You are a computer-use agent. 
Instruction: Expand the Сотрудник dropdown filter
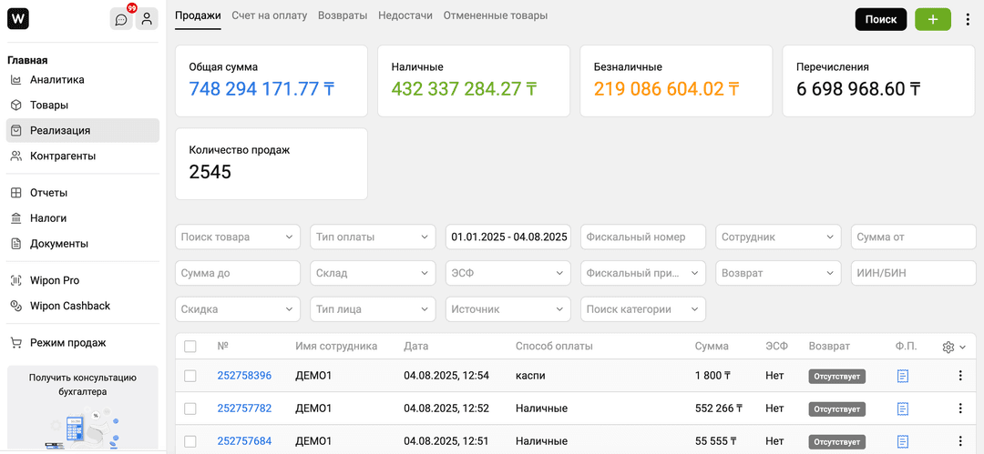point(778,237)
